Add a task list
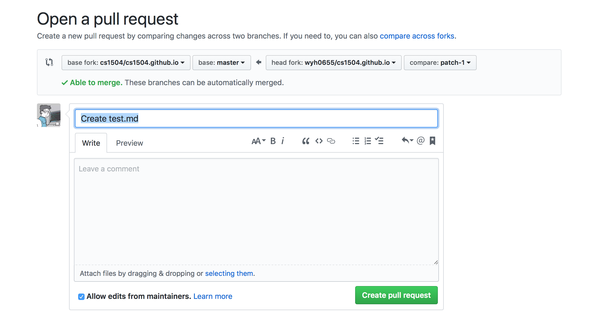 click(379, 141)
